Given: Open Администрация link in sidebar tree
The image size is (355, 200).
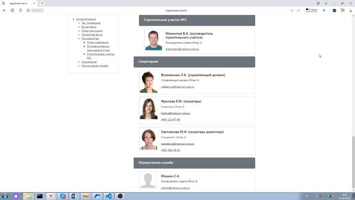Looking at the screenshot, I should pyautogui.click(x=86, y=19).
